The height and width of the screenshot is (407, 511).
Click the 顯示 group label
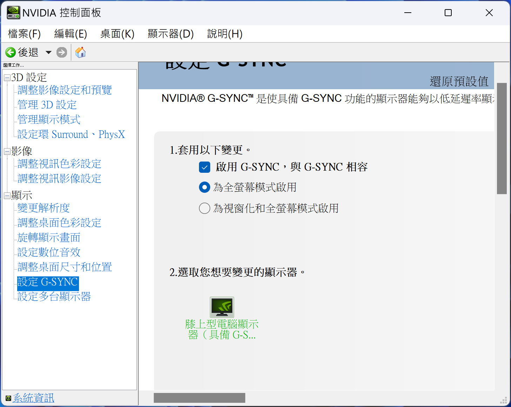(x=22, y=196)
